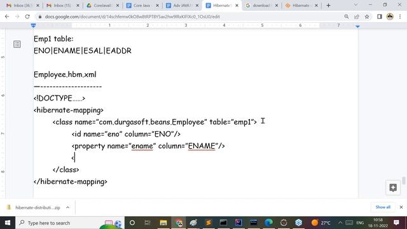Open IntelliJ IDEA from the taskbar

238,223
